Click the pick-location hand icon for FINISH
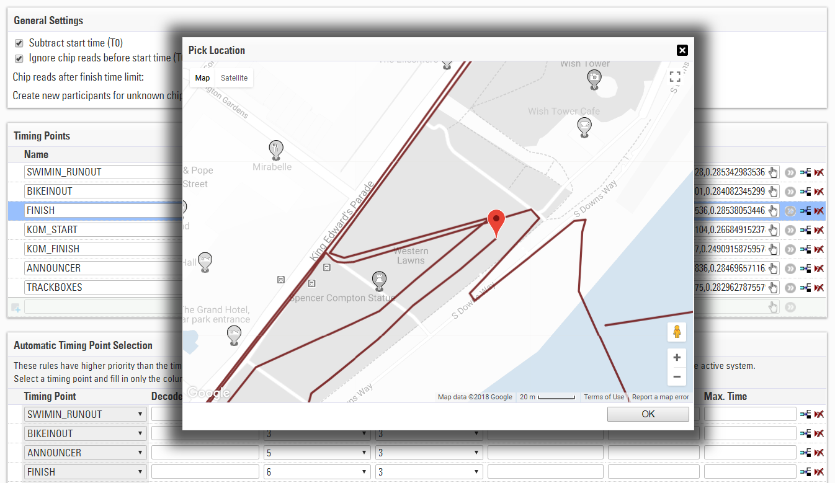835x483 pixels. tap(773, 211)
